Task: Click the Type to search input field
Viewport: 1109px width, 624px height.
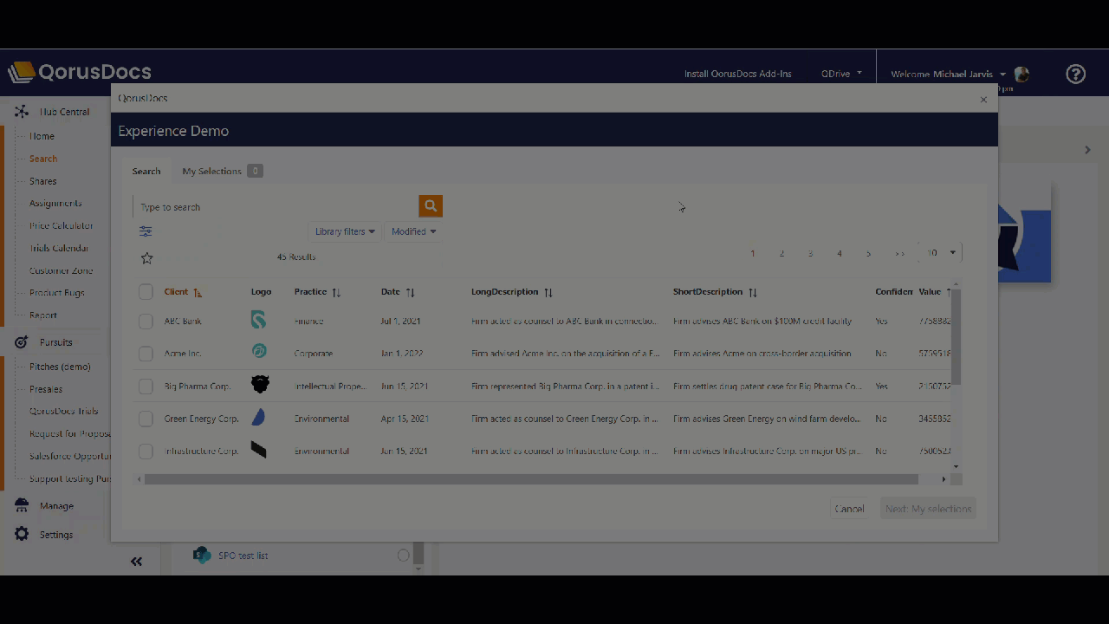Action: [x=276, y=206]
